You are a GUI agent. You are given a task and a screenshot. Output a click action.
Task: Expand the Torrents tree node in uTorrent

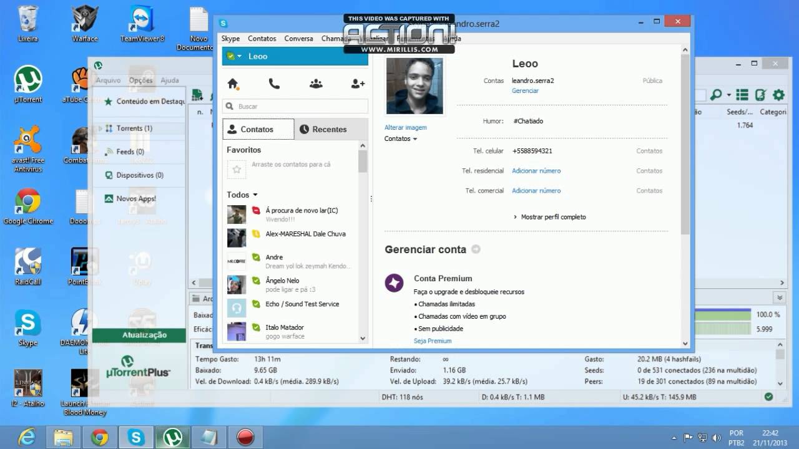pyautogui.click(x=100, y=128)
